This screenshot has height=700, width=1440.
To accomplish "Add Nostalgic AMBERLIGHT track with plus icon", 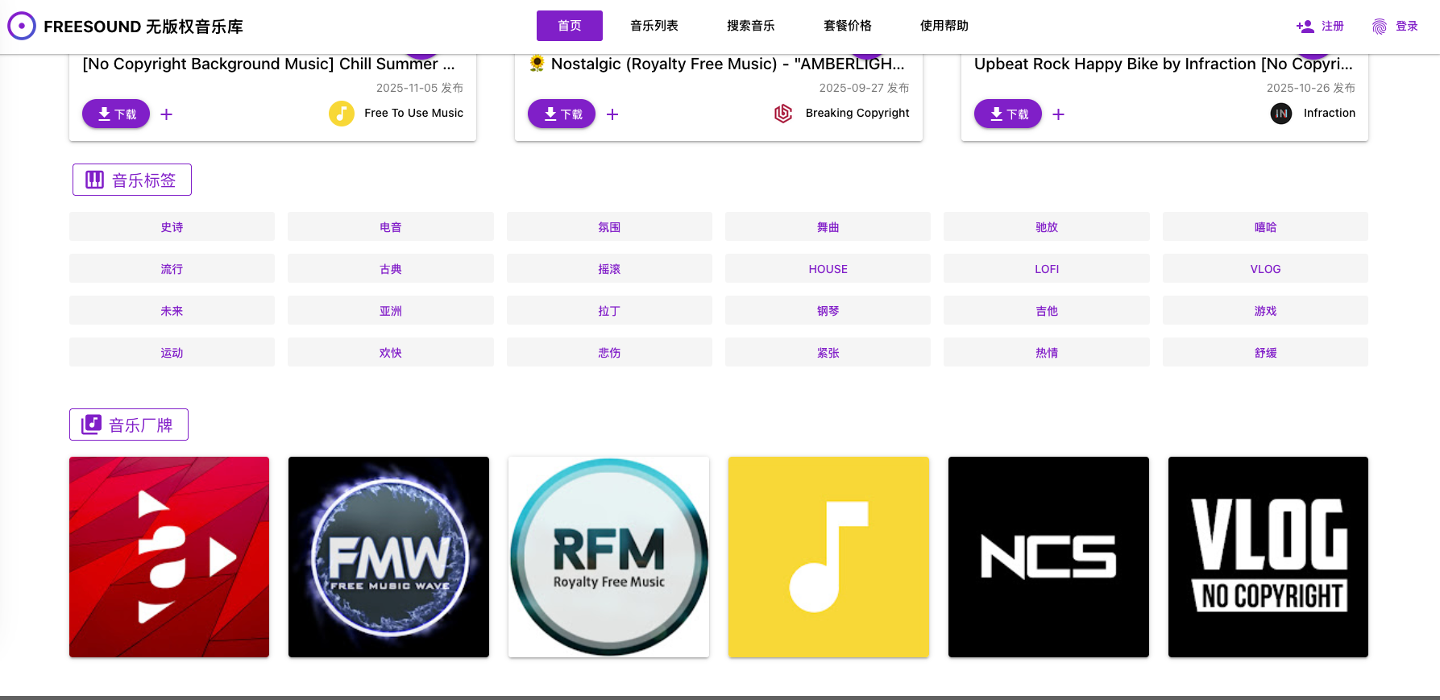I will click(x=612, y=114).
